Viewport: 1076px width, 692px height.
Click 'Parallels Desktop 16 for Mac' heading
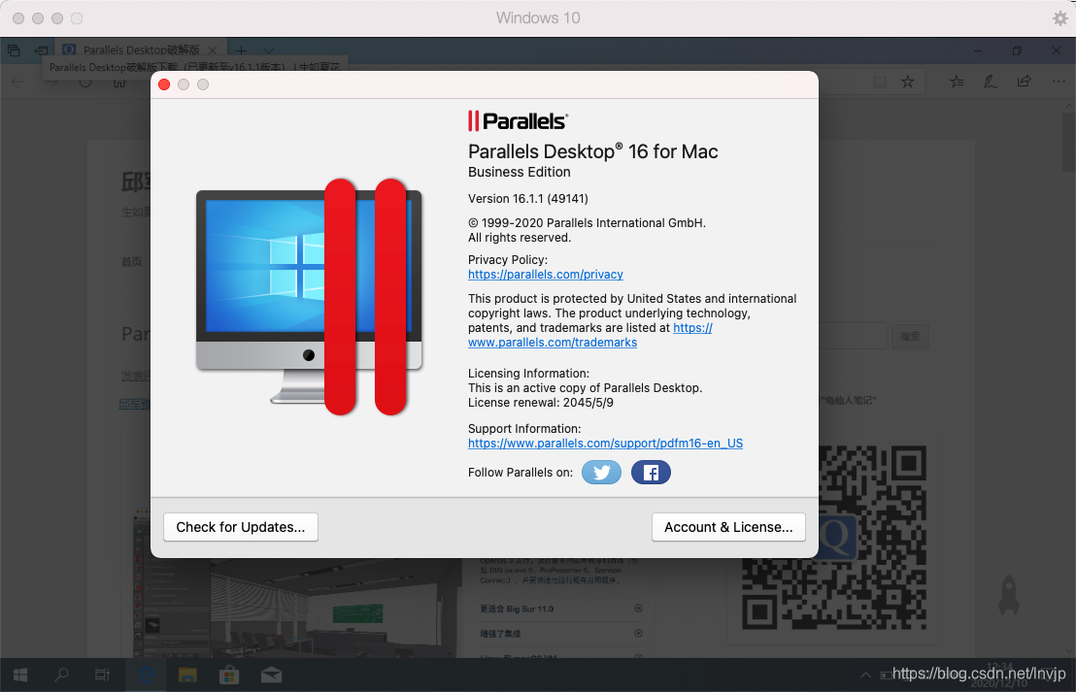tap(593, 151)
